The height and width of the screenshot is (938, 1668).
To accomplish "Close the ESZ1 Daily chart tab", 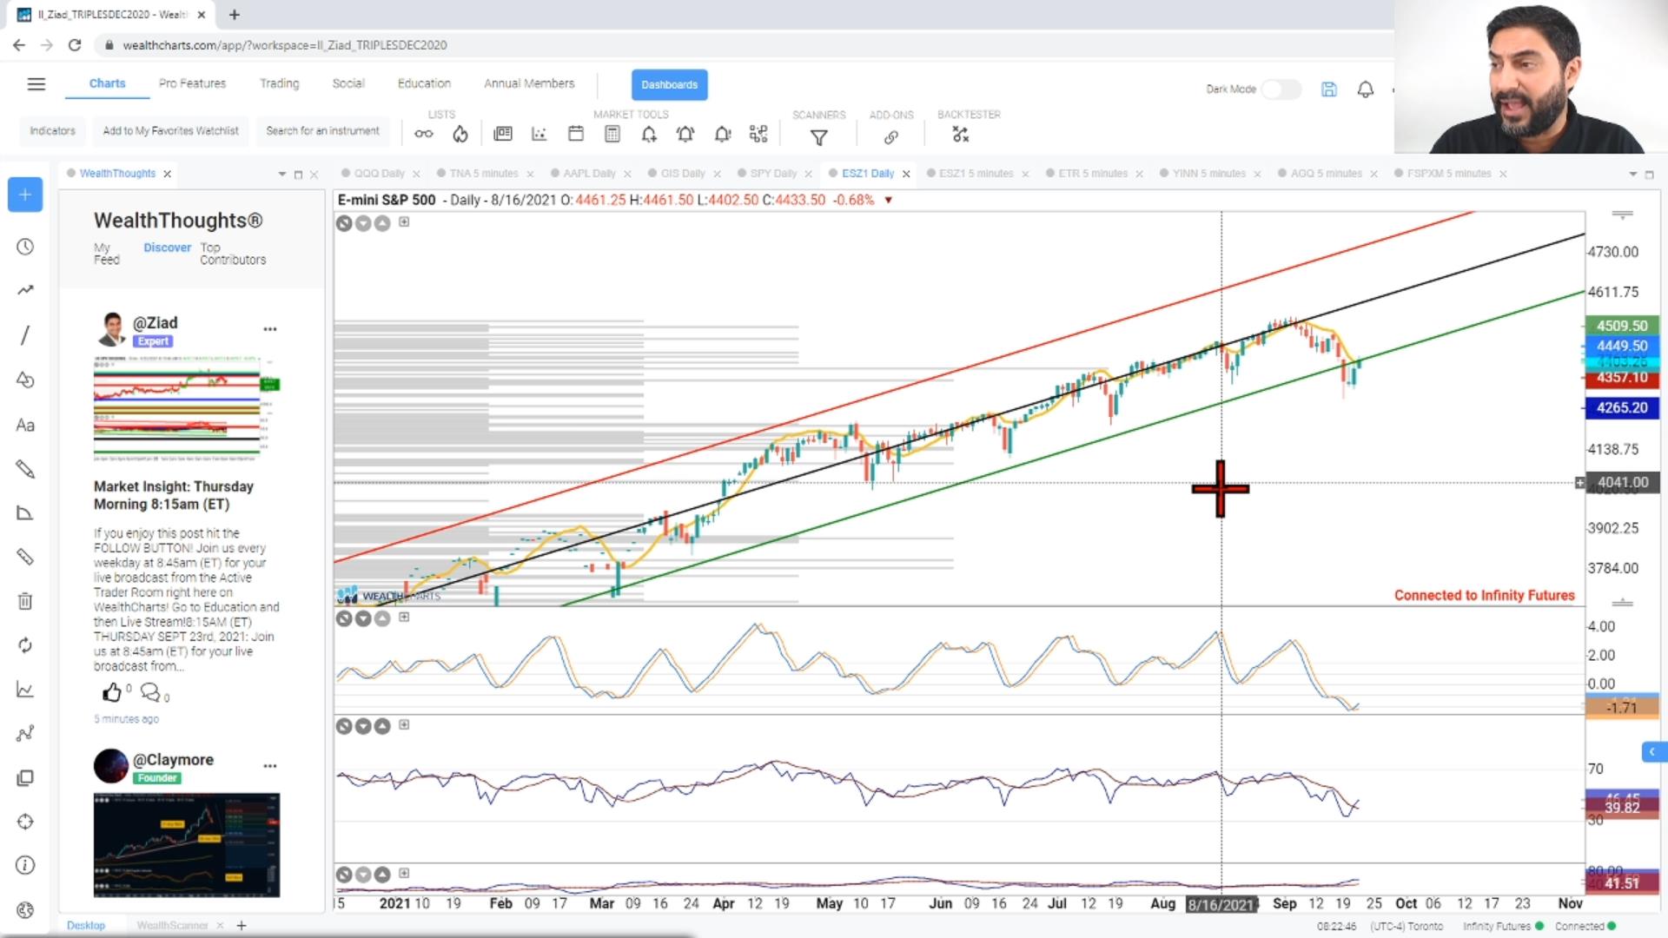I will pyautogui.click(x=906, y=175).
